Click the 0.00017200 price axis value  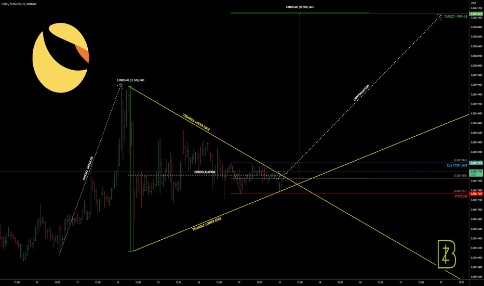477,200
